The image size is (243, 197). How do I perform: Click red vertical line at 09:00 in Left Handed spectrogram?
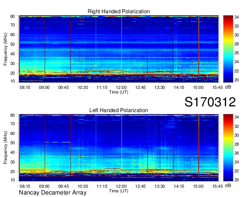click(x=45, y=144)
